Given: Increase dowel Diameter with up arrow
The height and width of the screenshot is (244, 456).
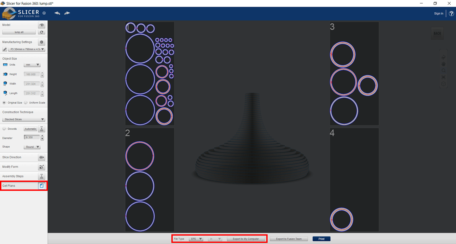Looking at the screenshot, I should click(x=42, y=136).
